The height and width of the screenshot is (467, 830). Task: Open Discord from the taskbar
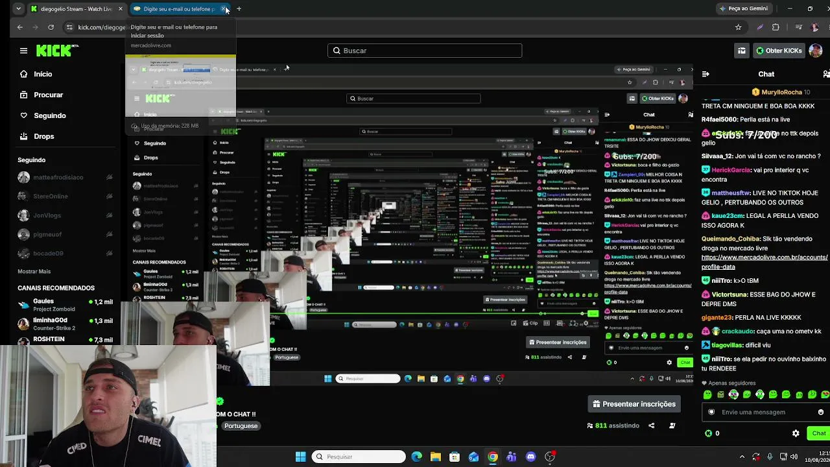pos(531,457)
